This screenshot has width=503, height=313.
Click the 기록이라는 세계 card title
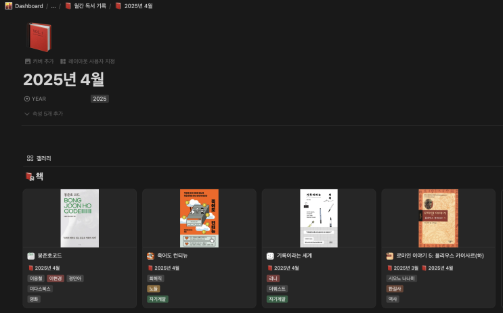click(x=294, y=256)
